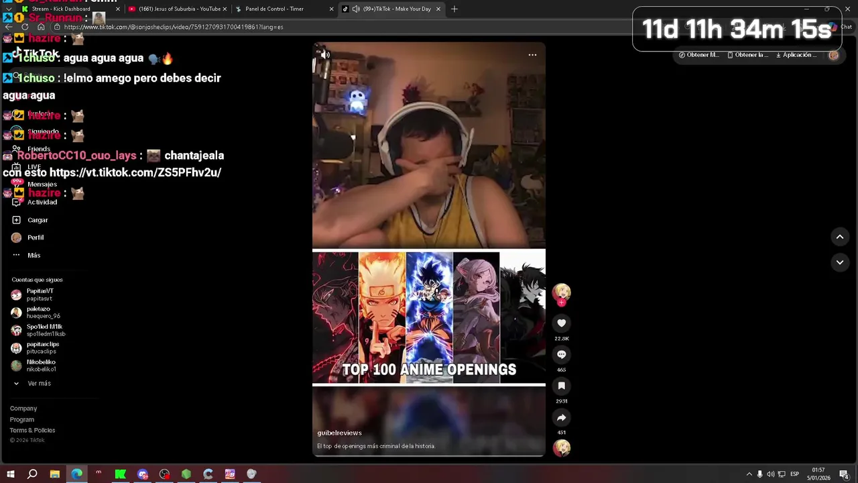Follow the creator with the red plus badge

pyautogui.click(x=562, y=303)
